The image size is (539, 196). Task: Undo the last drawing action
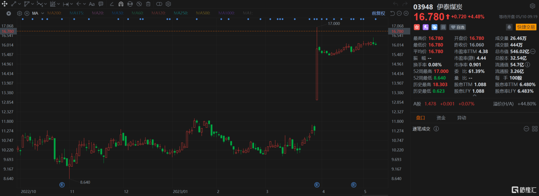[x=396, y=4]
